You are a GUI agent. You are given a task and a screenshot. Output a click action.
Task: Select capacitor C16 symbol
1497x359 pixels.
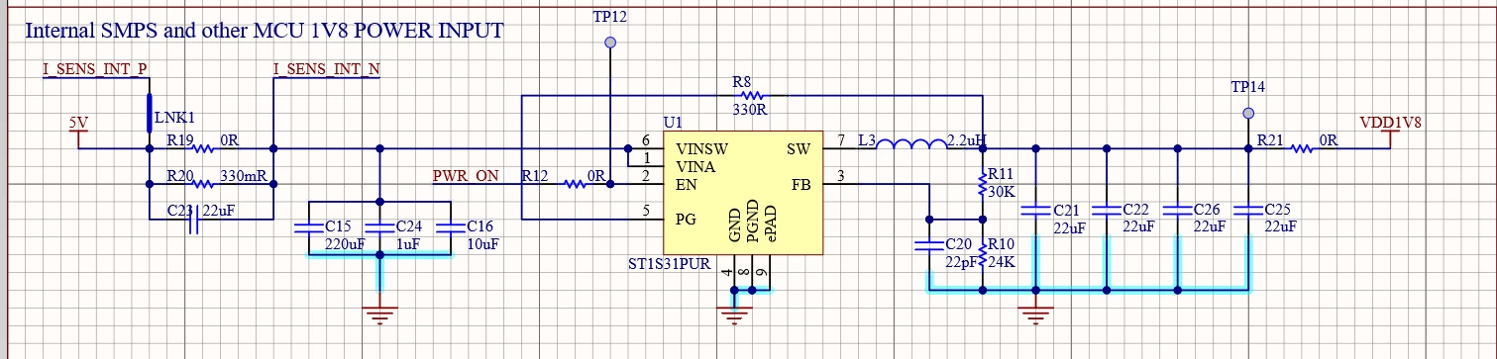click(451, 228)
